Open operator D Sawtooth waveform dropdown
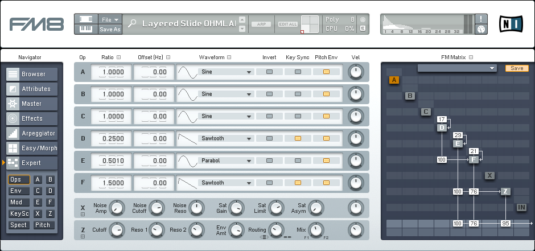 tap(226, 138)
